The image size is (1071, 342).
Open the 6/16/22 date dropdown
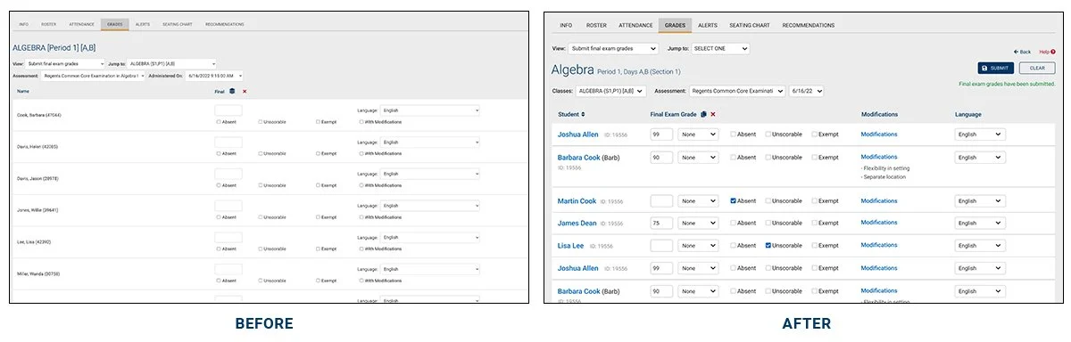click(806, 91)
